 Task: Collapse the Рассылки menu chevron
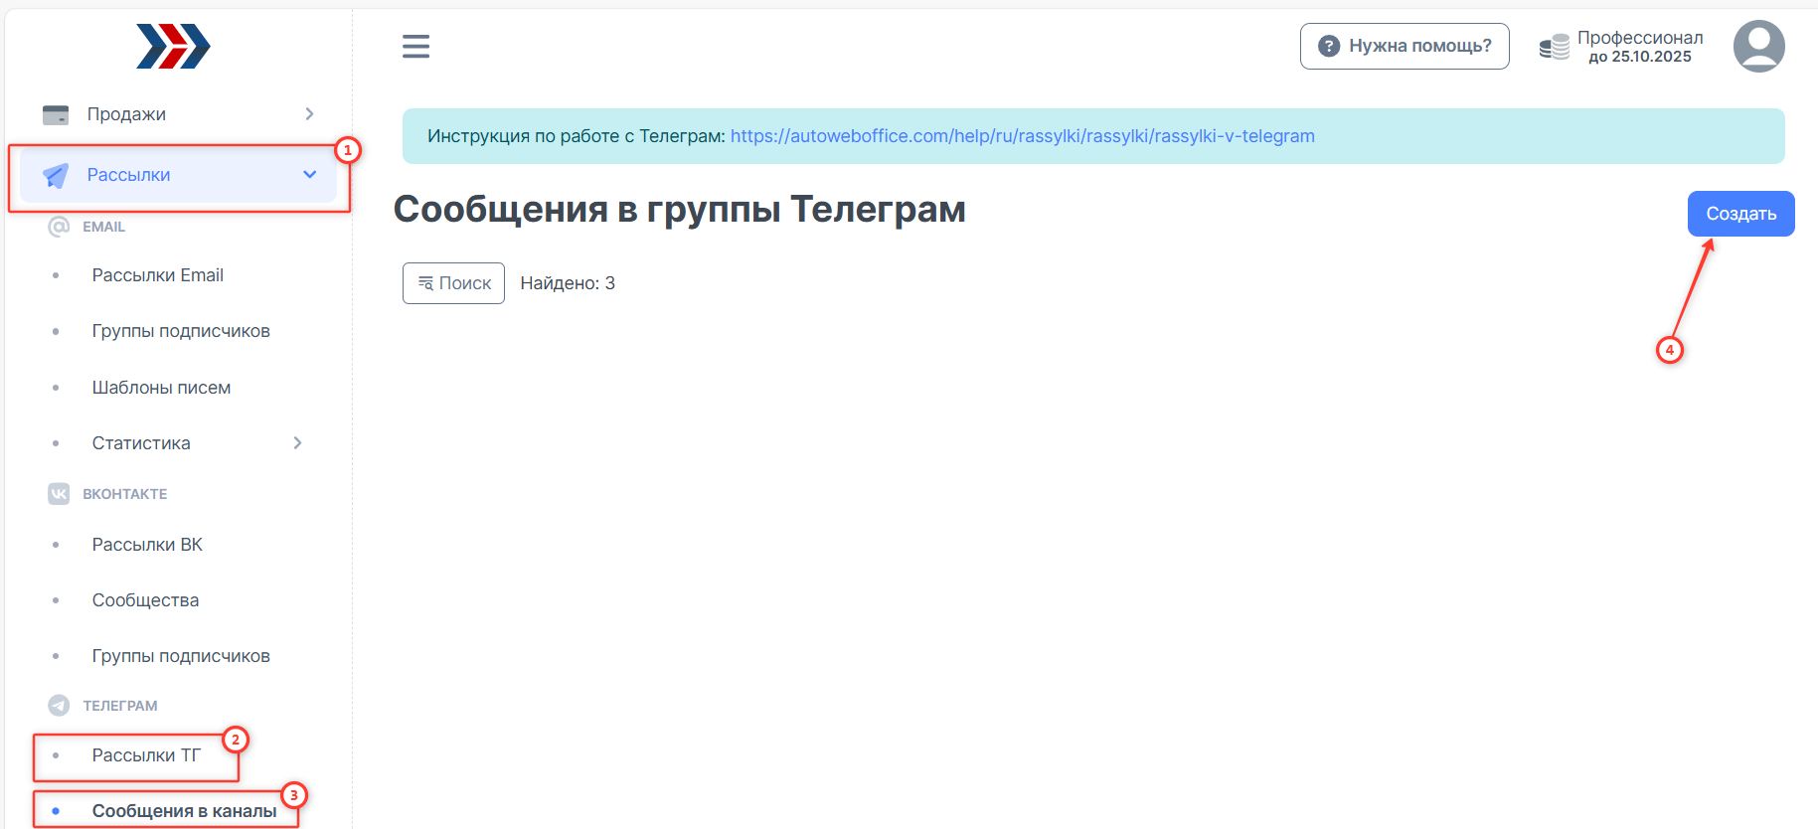coord(309,175)
